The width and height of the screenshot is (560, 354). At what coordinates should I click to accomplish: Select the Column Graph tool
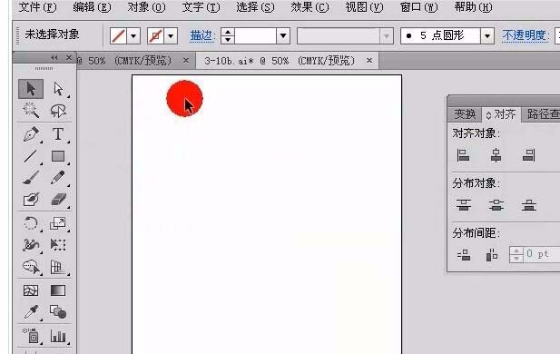[58, 336]
